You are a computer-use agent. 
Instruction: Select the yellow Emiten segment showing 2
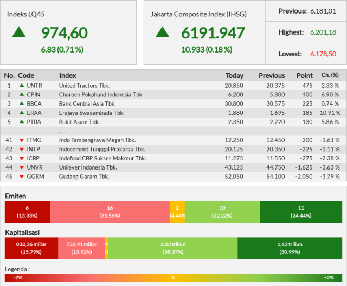click(x=177, y=212)
